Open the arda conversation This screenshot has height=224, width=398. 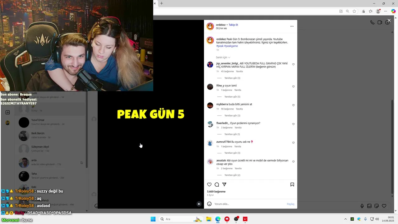click(50, 162)
